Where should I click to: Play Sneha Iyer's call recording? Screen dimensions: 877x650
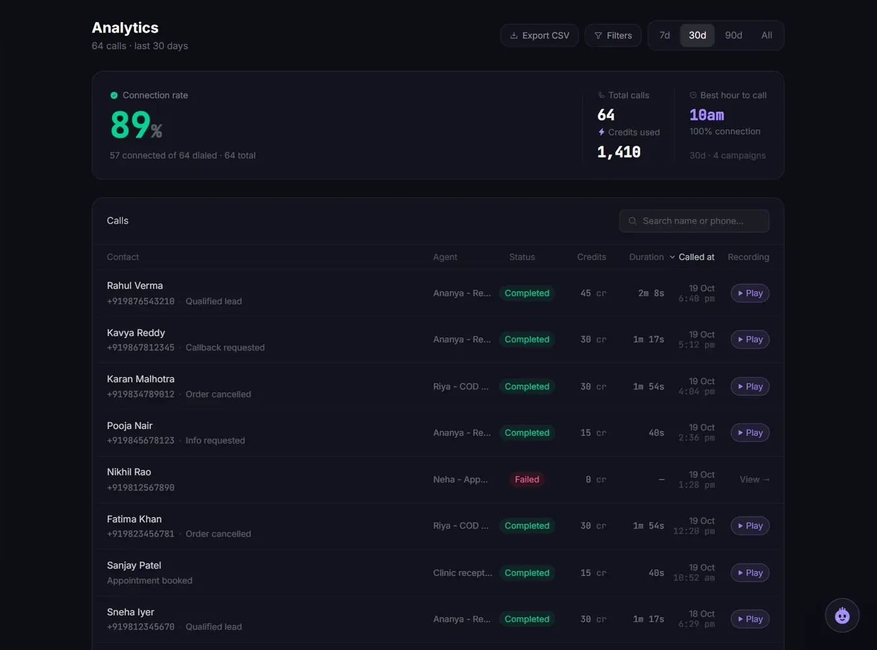click(750, 619)
